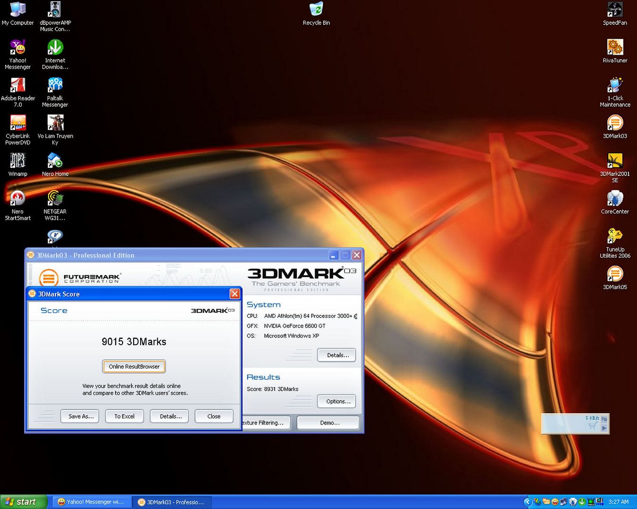Screen dimensions: 637x509
Task: Open CoreCenter desktop icon
Action: (x=615, y=202)
